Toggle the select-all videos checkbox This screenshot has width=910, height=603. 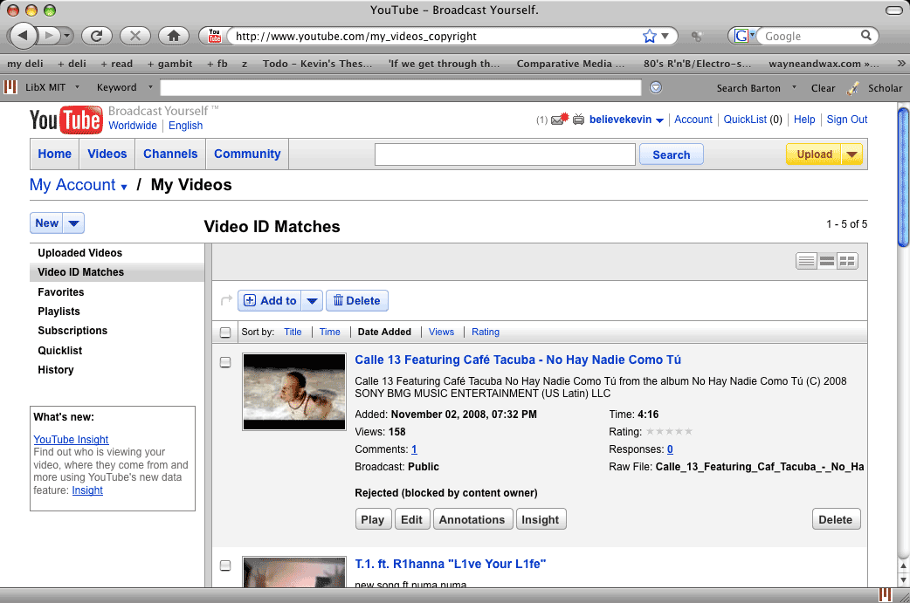click(x=225, y=332)
